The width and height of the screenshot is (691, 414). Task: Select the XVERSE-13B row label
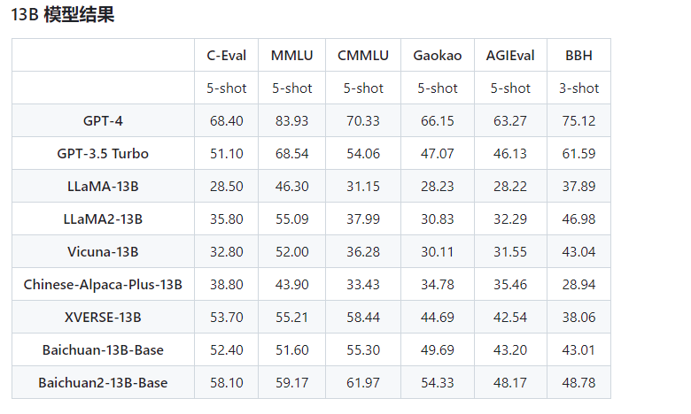[x=103, y=317]
